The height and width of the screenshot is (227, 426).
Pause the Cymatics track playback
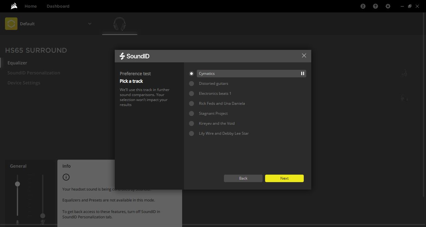coord(303,74)
